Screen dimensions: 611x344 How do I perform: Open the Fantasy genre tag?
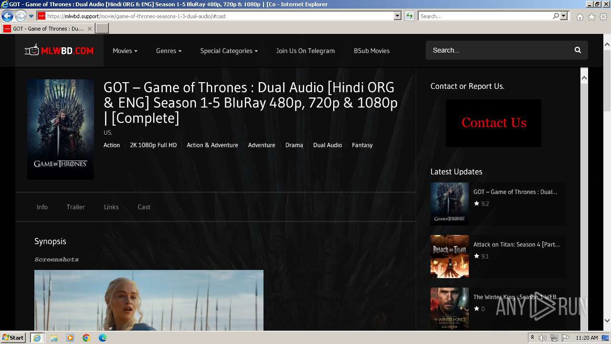pos(362,145)
